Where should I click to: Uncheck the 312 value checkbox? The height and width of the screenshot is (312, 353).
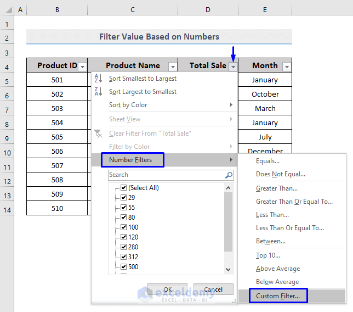click(x=123, y=257)
